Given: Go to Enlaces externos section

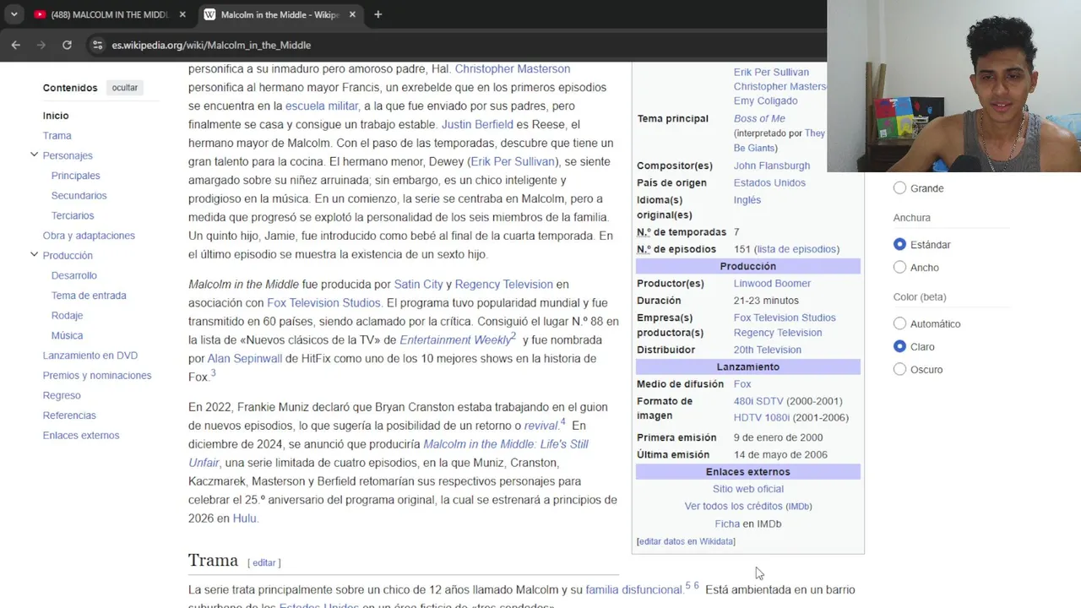Looking at the screenshot, I should point(81,435).
